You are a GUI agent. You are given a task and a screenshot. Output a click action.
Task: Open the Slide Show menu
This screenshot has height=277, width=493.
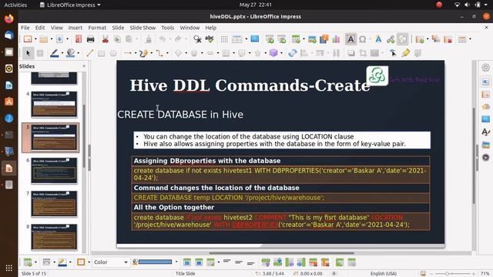143,28
